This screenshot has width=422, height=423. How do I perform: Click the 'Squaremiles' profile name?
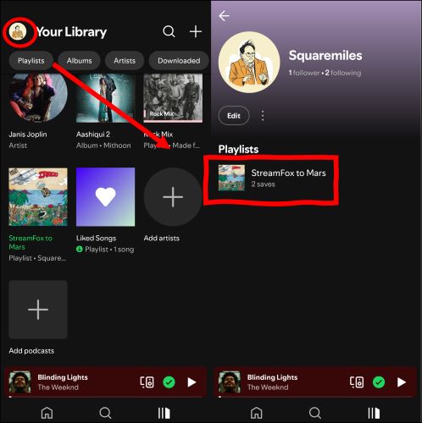tap(325, 55)
